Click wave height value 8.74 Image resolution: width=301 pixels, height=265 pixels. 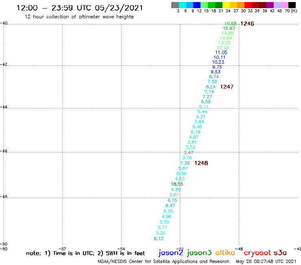(214, 77)
